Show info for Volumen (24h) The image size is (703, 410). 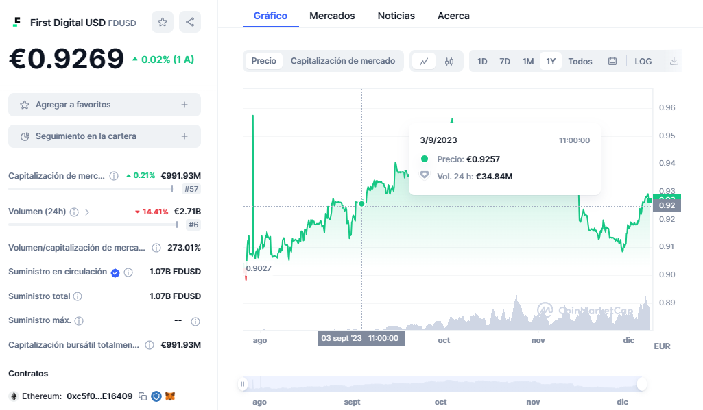click(x=75, y=212)
